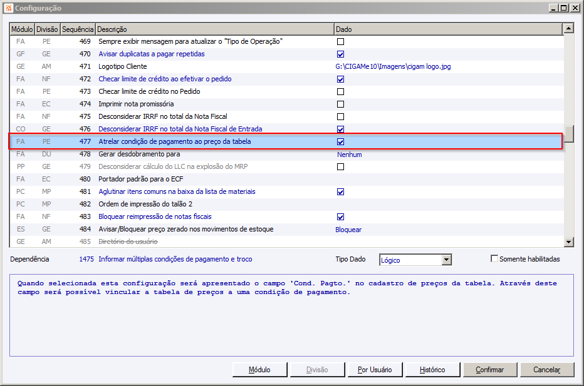Click the Sequência column header
This screenshot has height=386, width=584.
click(x=78, y=29)
